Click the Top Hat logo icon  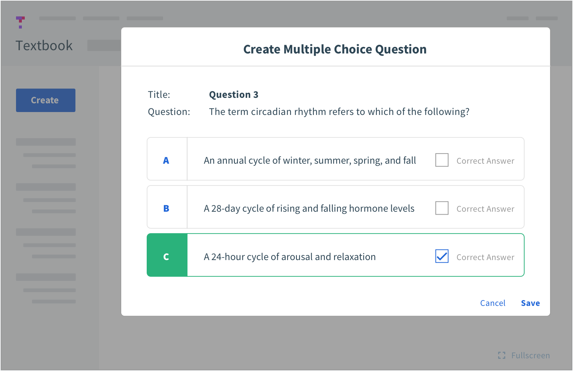coord(20,22)
